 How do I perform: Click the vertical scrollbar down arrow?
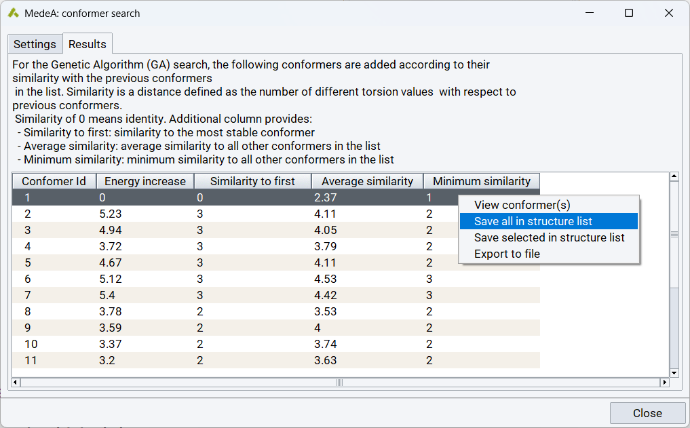[x=674, y=373]
